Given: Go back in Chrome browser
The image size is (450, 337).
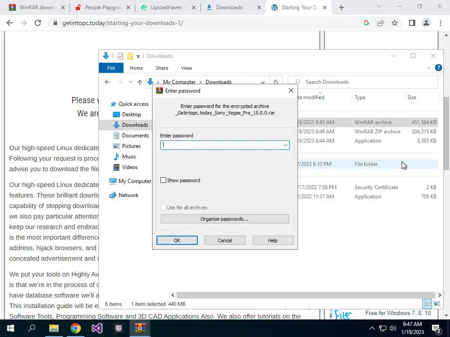Looking at the screenshot, I should pyautogui.click(x=10, y=23).
